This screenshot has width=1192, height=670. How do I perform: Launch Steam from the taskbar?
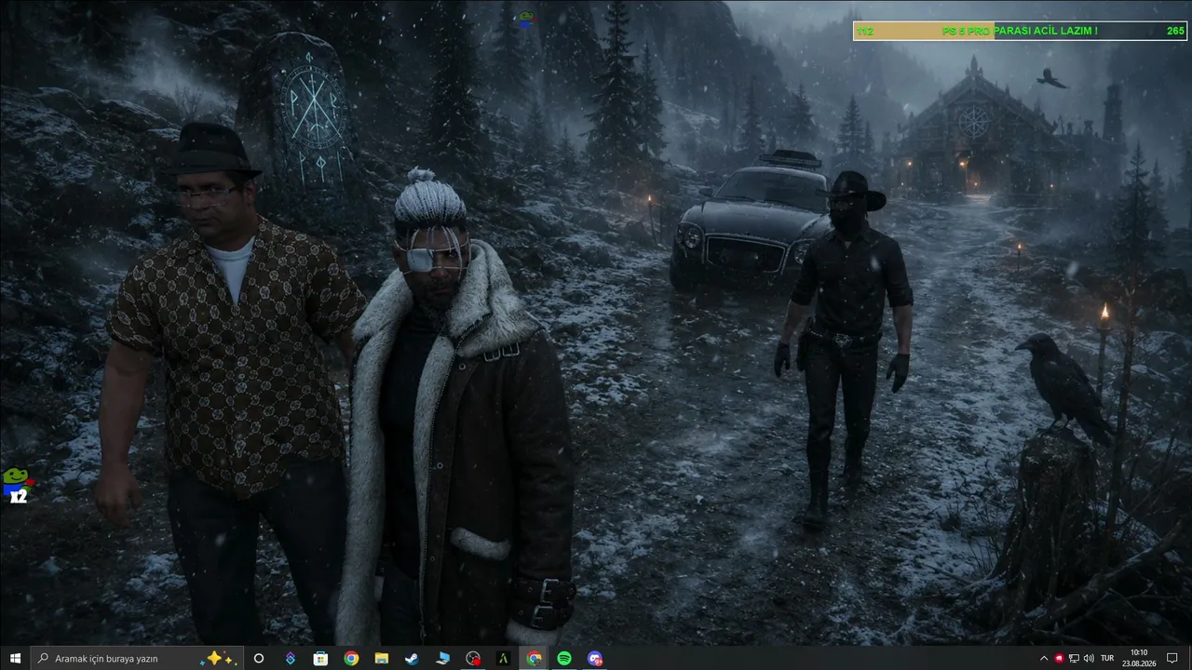[412, 658]
